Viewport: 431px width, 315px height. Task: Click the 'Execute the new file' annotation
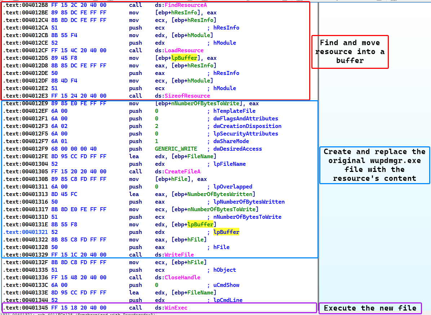(x=370, y=308)
